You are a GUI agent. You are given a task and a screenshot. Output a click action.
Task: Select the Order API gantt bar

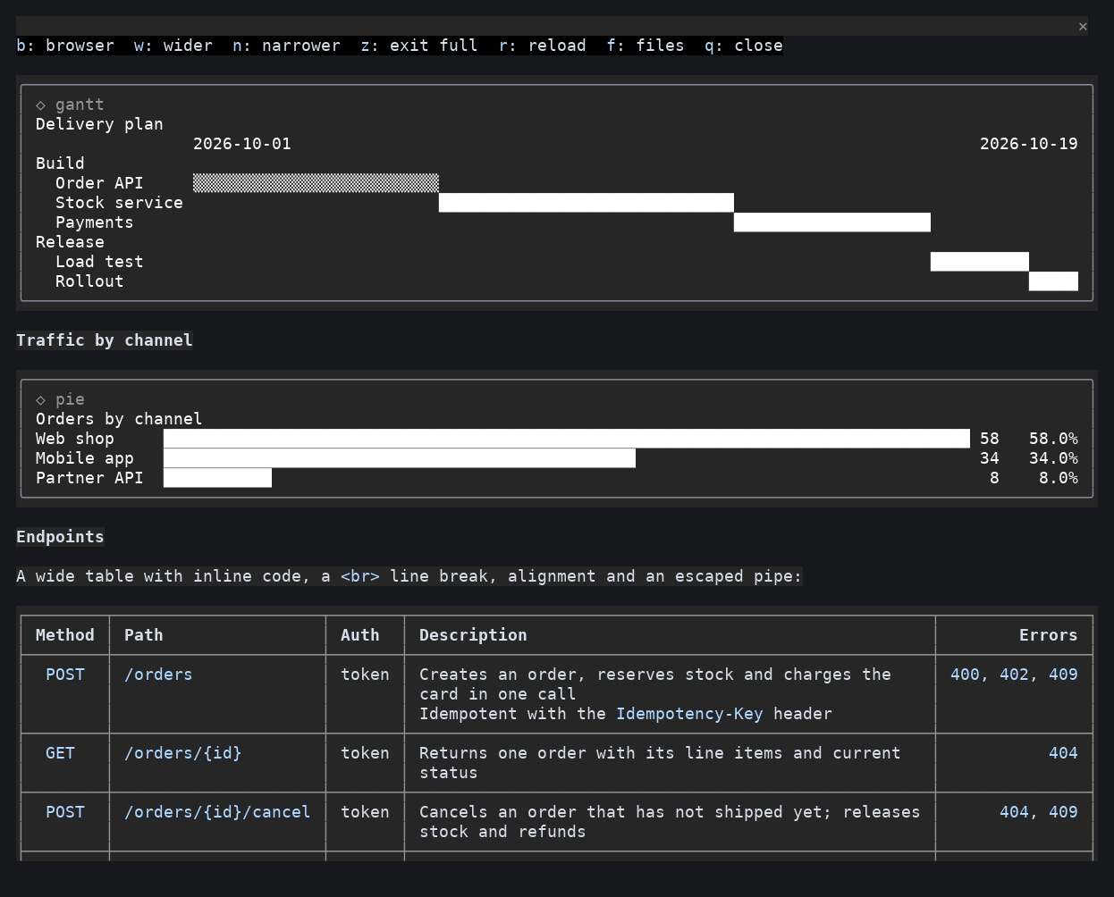tap(316, 183)
